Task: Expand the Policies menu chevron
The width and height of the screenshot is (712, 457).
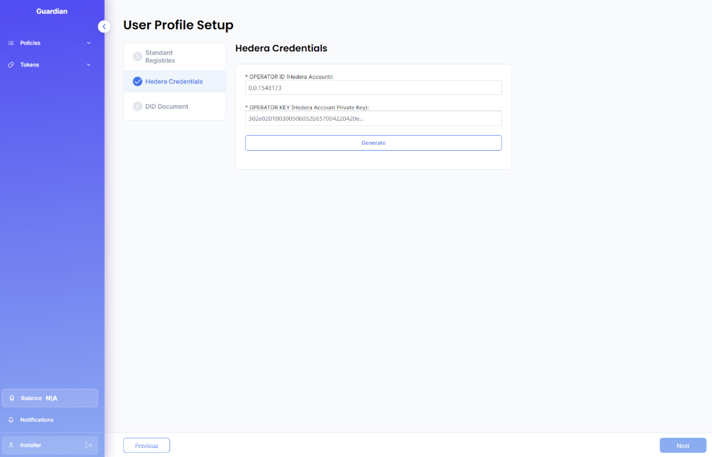Action: [x=89, y=43]
